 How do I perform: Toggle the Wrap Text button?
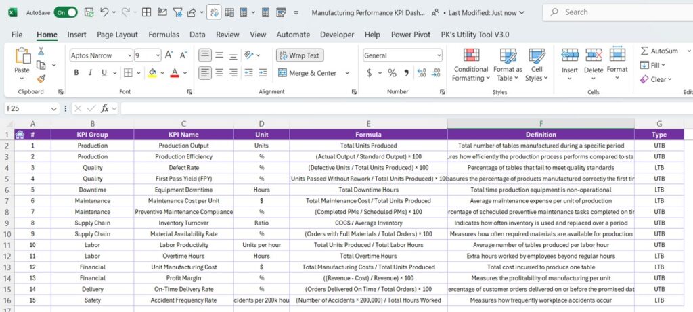[300, 55]
